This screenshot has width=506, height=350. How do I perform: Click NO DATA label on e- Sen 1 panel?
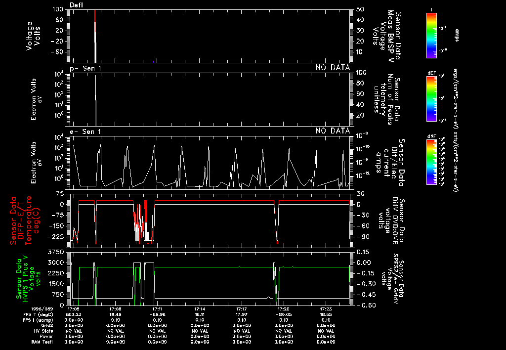click(x=333, y=131)
